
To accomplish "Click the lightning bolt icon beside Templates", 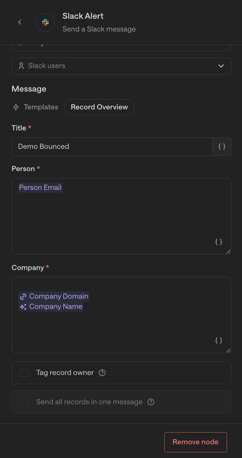I will [16, 107].
